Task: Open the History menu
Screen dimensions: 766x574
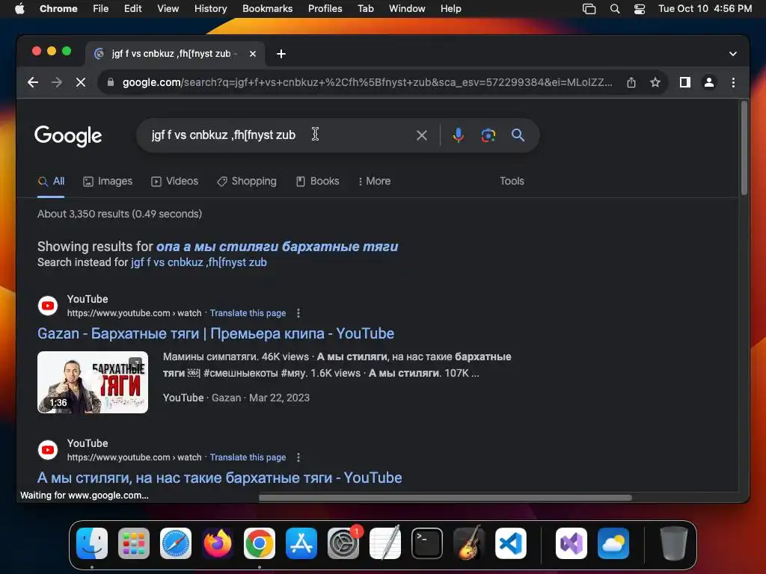Action: (210, 9)
